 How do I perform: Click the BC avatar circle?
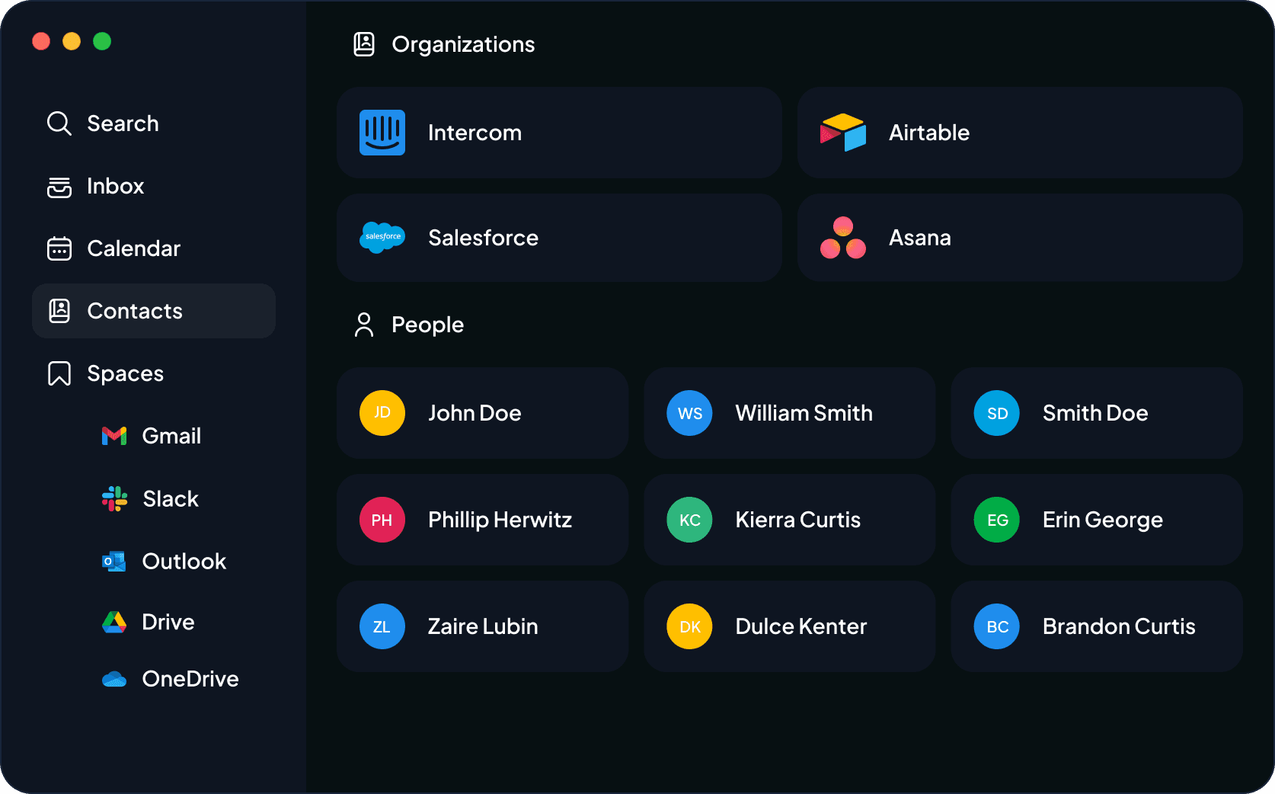(x=997, y=626)
